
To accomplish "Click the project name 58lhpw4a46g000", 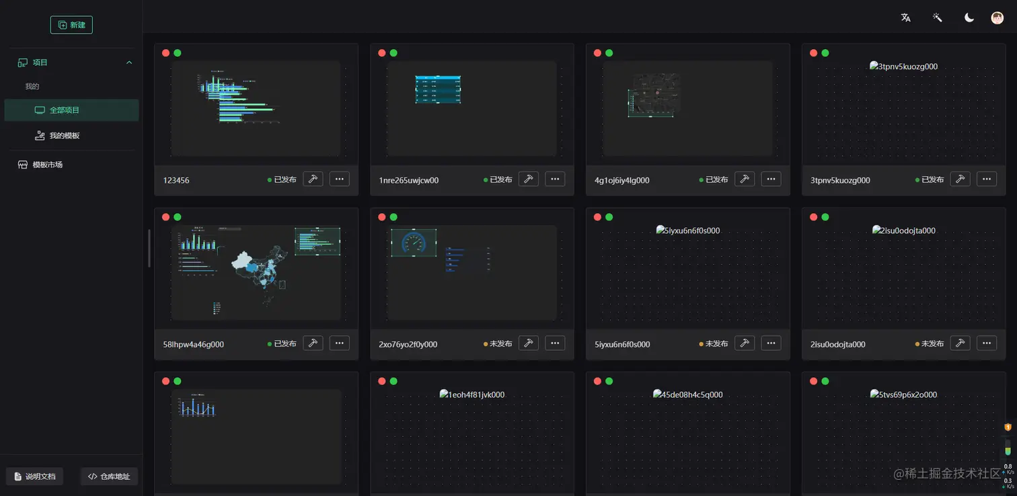I will pos(194,344).
